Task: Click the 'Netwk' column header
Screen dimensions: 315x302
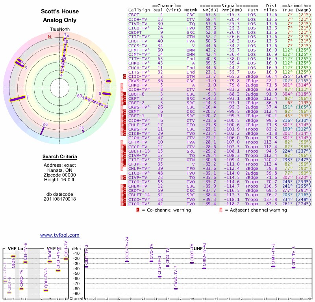Action: point(191,10)
